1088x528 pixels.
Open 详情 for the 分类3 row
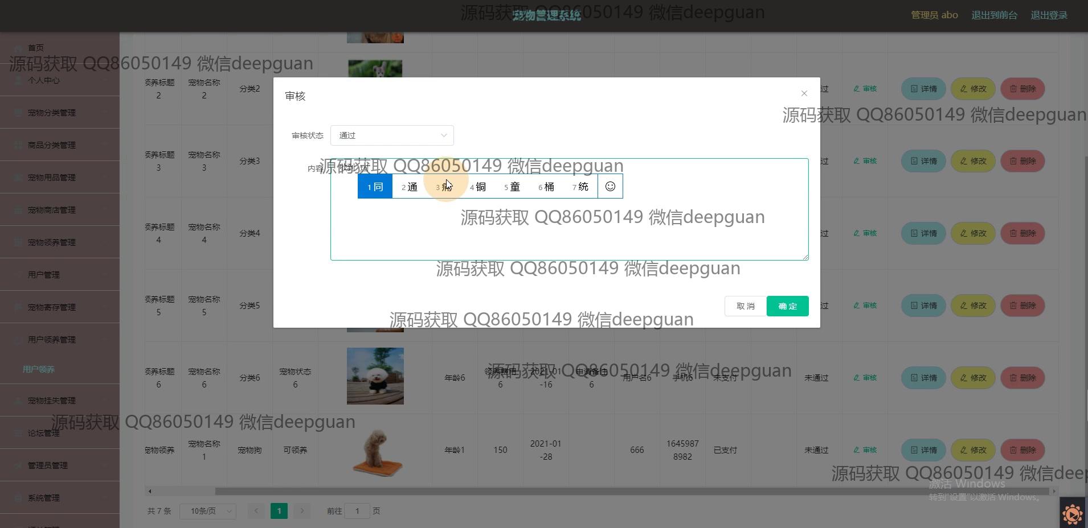click(x=923, y=161)
